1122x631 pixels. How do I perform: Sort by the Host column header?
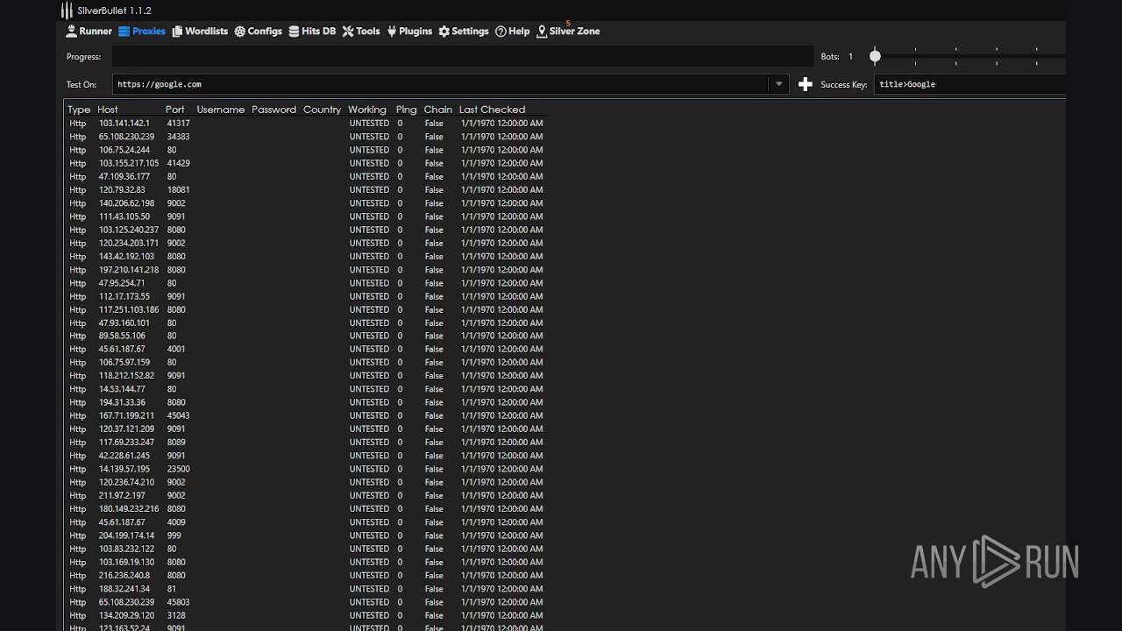108,110
